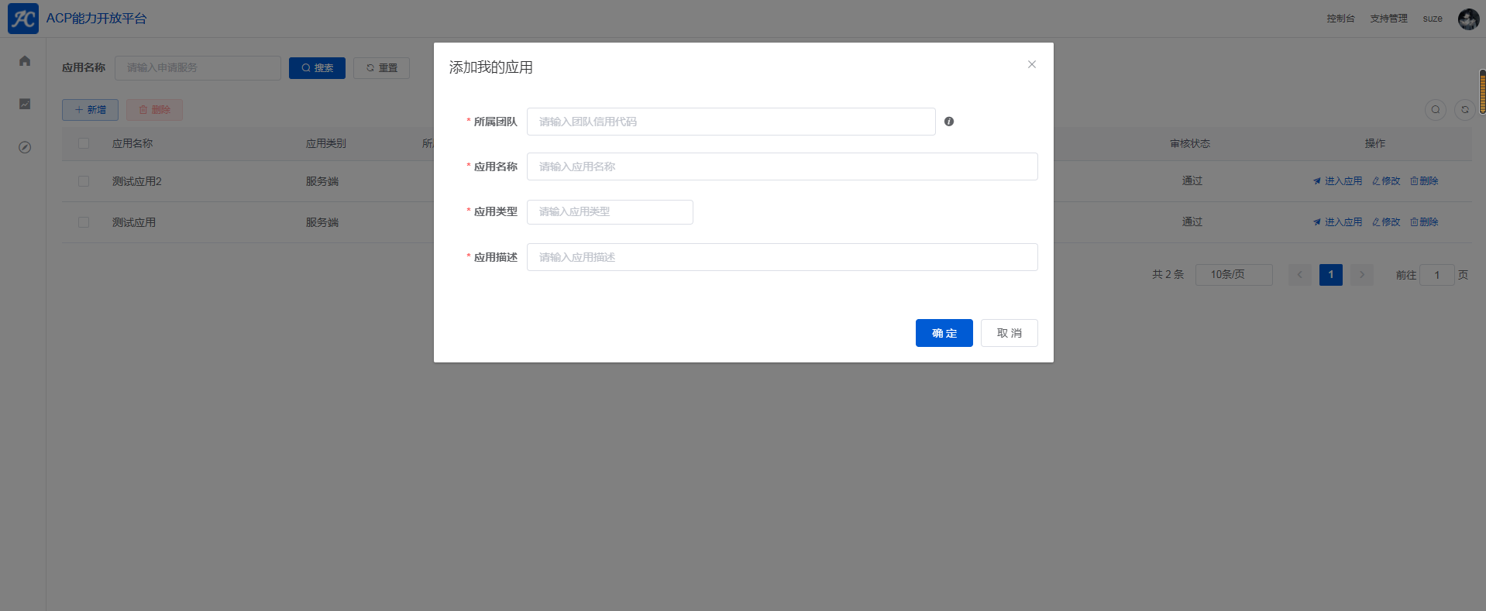The width and height of the screenshot is (1486, 611).
Task: Focus the 应用名称 input in dialog
Action: (782, 166)
